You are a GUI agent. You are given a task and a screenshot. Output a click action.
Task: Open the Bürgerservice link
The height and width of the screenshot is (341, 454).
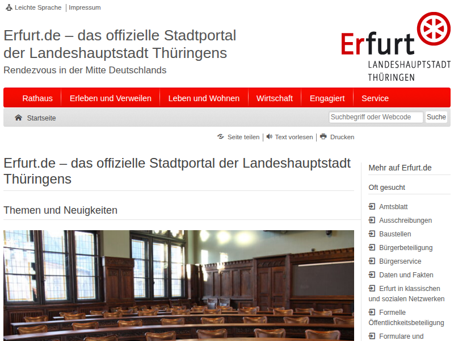pos(400,261)
